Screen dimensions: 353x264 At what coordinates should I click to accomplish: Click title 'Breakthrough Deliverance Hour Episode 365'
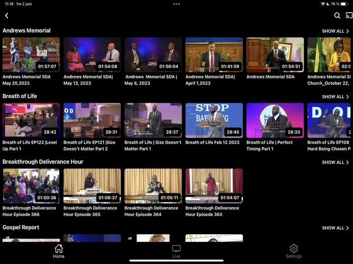point(90,211)
